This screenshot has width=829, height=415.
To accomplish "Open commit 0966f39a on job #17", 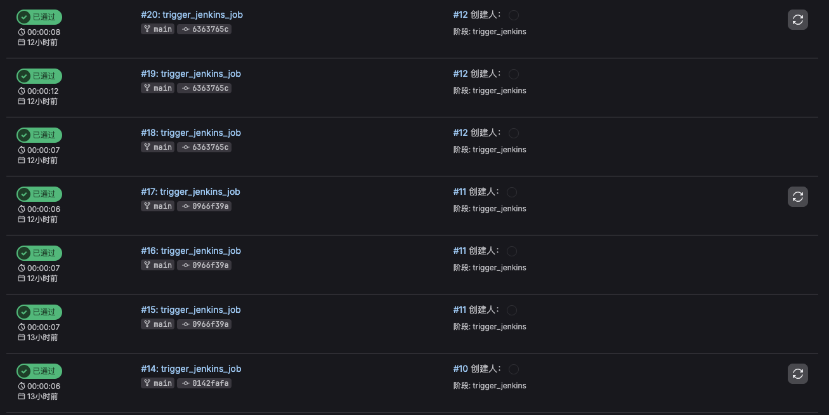I will (x=205, y=206).
